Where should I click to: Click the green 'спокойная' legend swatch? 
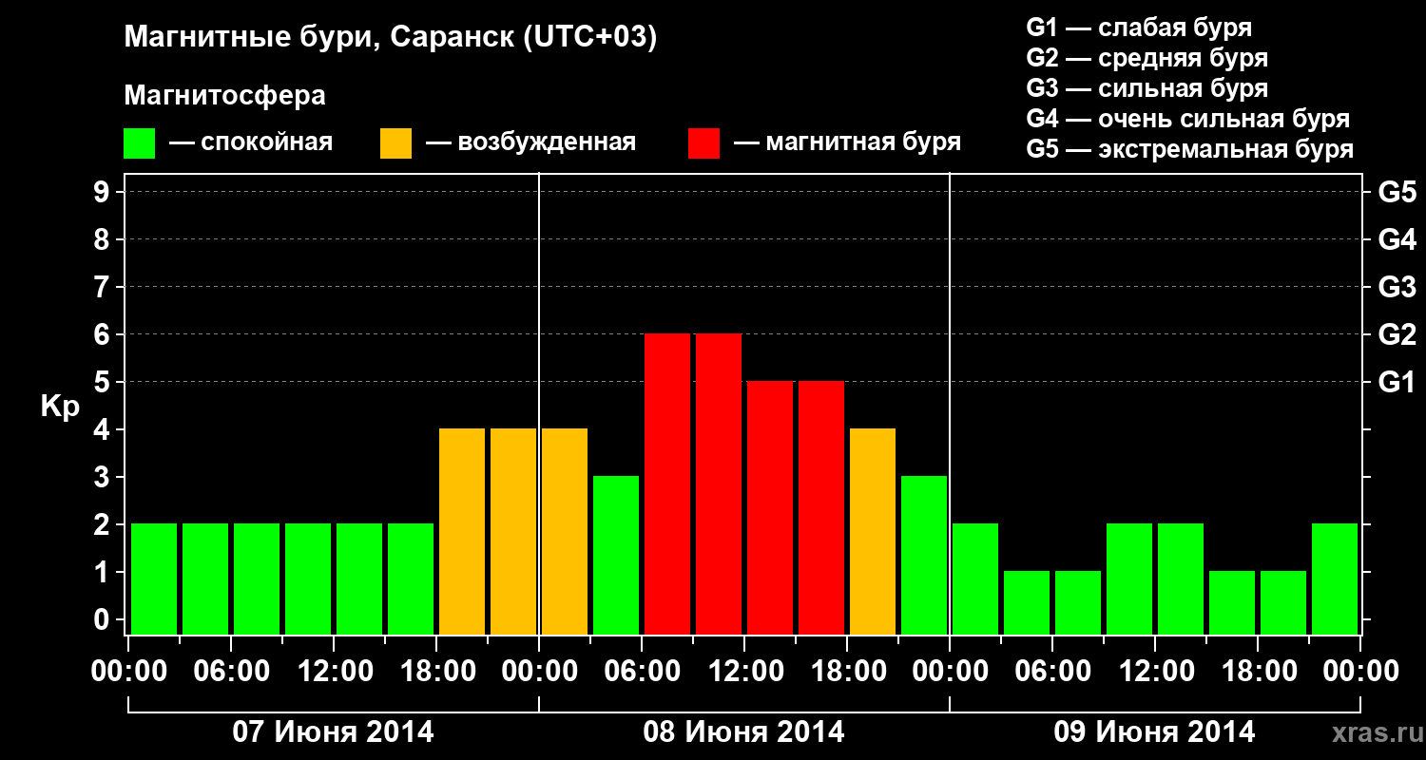pyautogui.click(x=139, y=143)
